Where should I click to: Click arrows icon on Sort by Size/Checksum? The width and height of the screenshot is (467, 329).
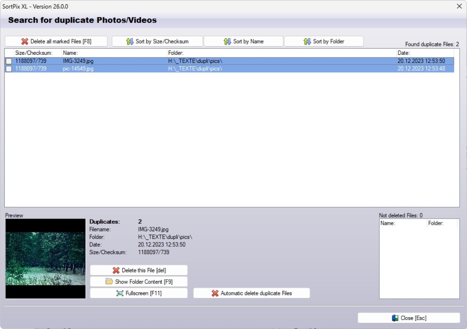[130, 42]
